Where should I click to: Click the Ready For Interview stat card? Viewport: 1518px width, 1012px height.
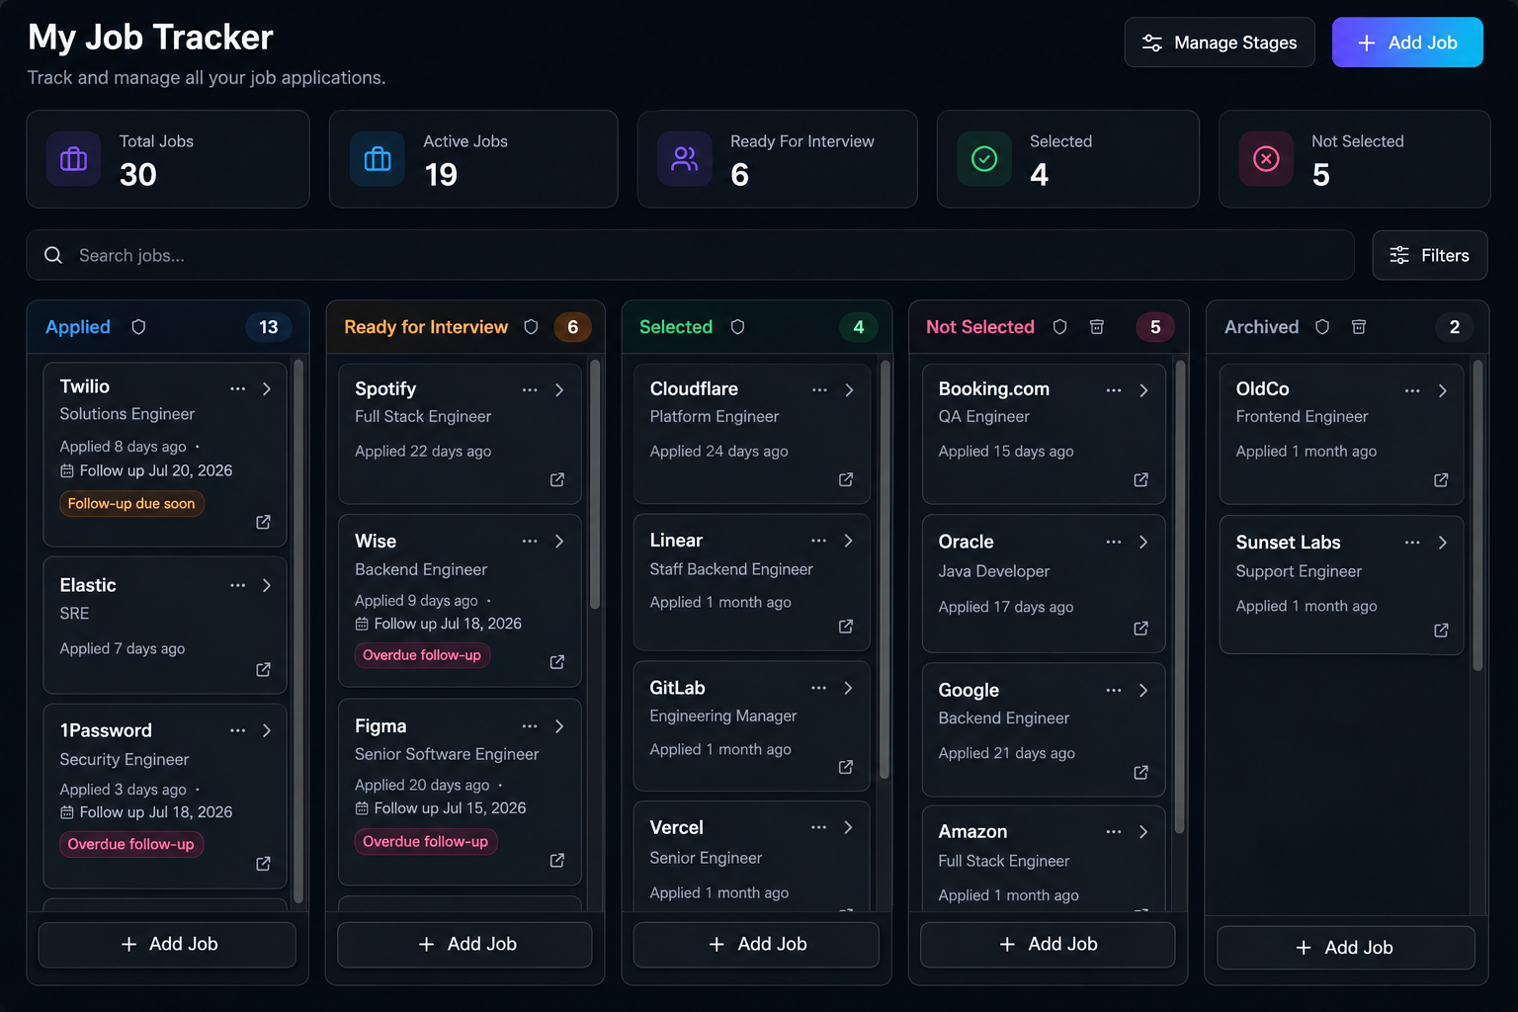(778, 159)
